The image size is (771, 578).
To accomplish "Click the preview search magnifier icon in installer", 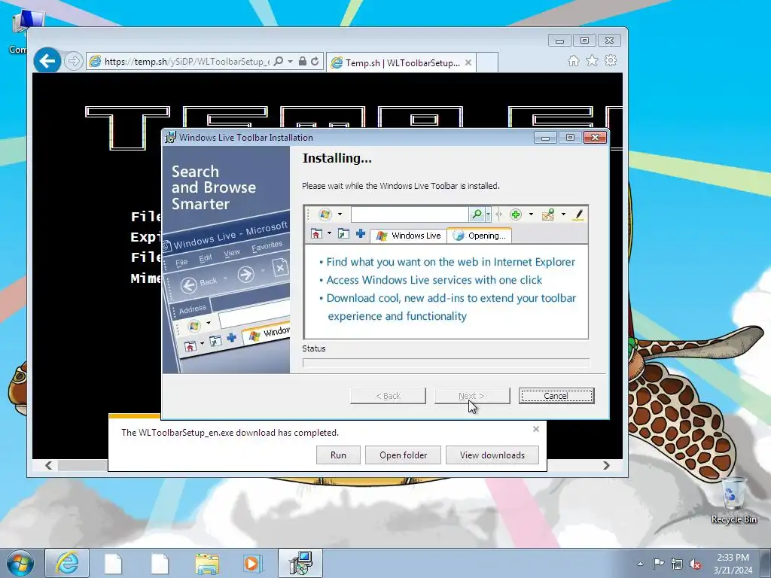I will pyautogui.click(x=477, y=214).
